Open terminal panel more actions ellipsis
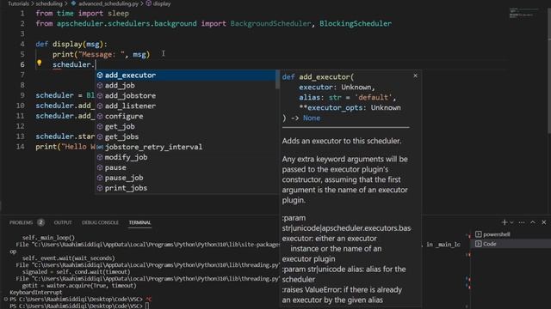 click(x=522, y=222)
